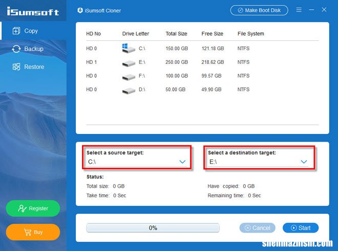The image size is (338, 251).
Task: Click the green Register button
Action: click(x=33, y=208)
